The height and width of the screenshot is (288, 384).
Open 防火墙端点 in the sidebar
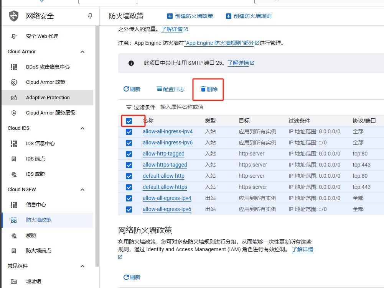(38, 250)
